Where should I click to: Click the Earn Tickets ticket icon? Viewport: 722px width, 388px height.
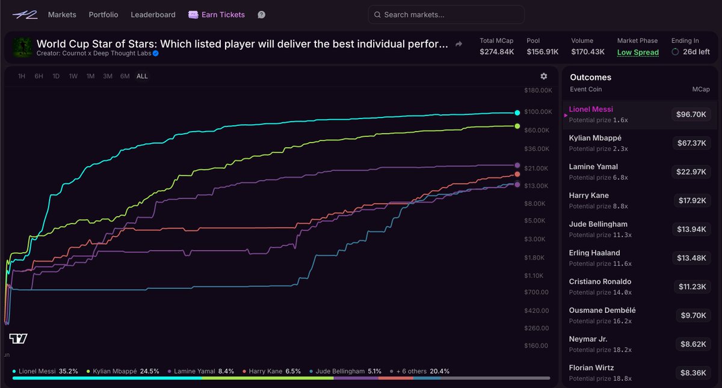click(x=193, y=14)
